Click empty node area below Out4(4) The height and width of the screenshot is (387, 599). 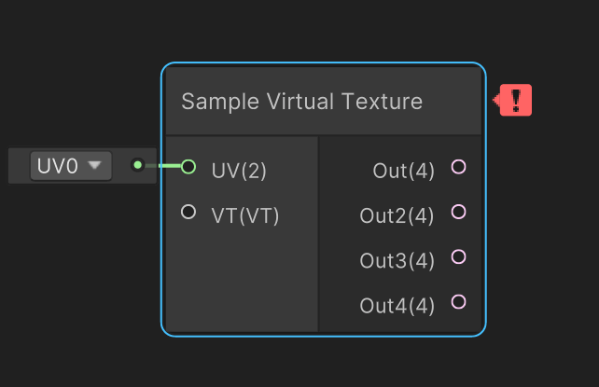coord(401,324)
